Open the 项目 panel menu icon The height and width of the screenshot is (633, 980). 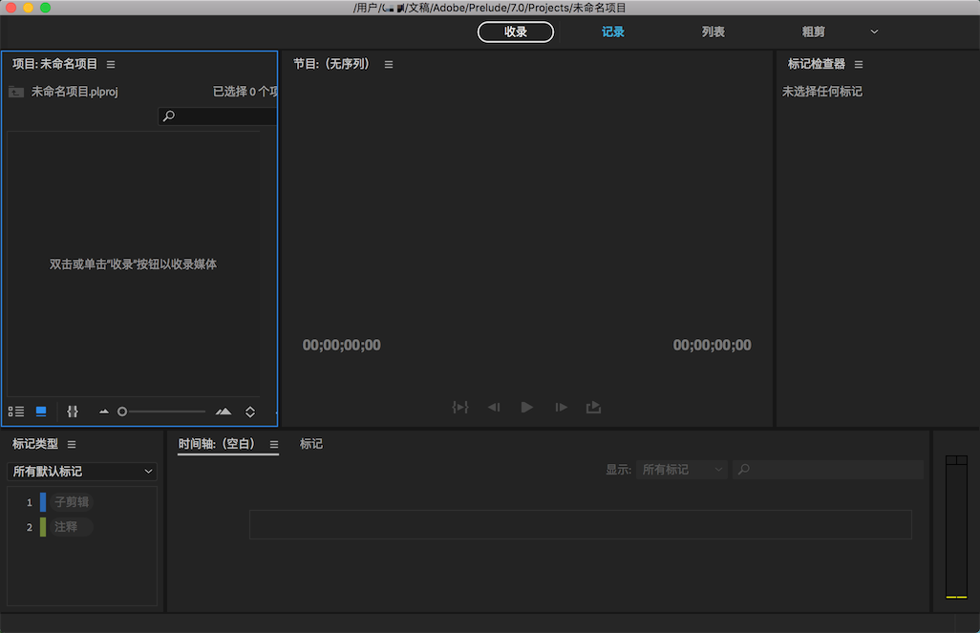[111, 64]
